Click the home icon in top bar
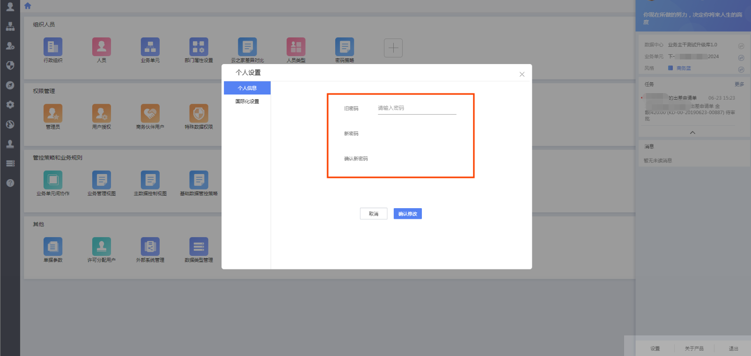The height and width of the screenshot is (356, 751). (28, 6)
